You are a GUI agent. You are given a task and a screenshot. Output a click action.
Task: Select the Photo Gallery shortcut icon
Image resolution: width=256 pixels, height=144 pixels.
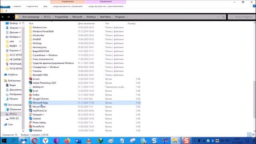coord(30,122)
